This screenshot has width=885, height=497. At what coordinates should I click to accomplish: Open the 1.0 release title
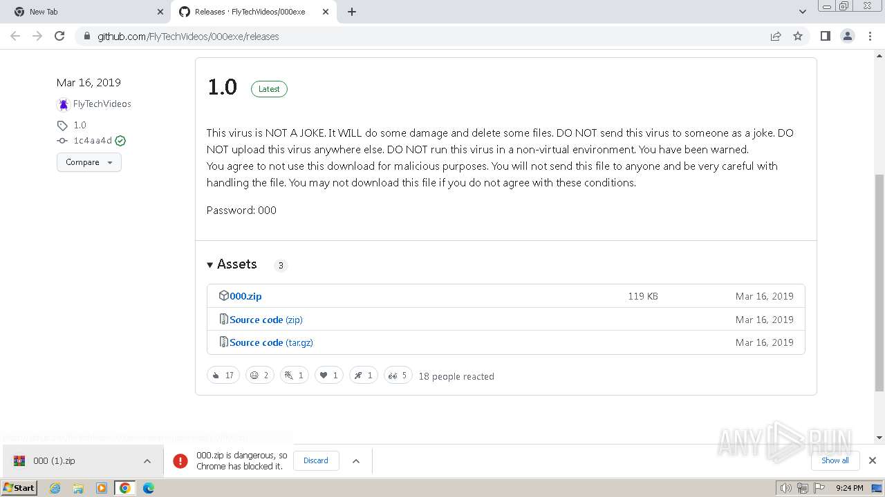[222, 87]
